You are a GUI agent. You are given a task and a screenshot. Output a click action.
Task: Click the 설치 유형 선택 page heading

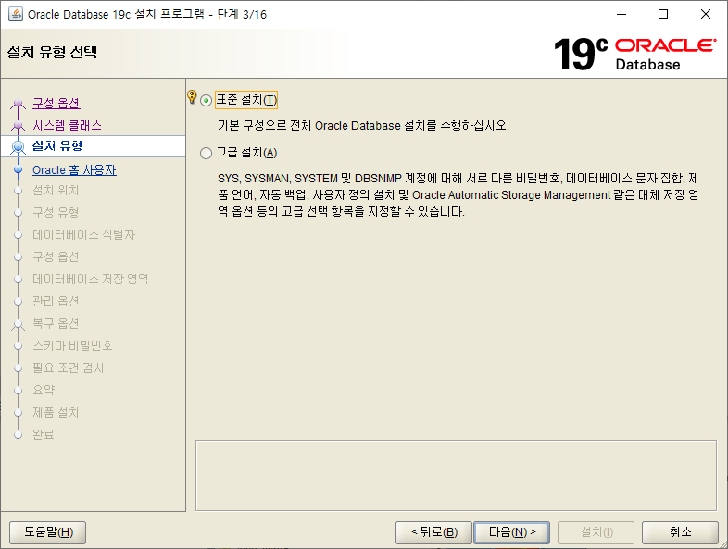tap(52, 52)
